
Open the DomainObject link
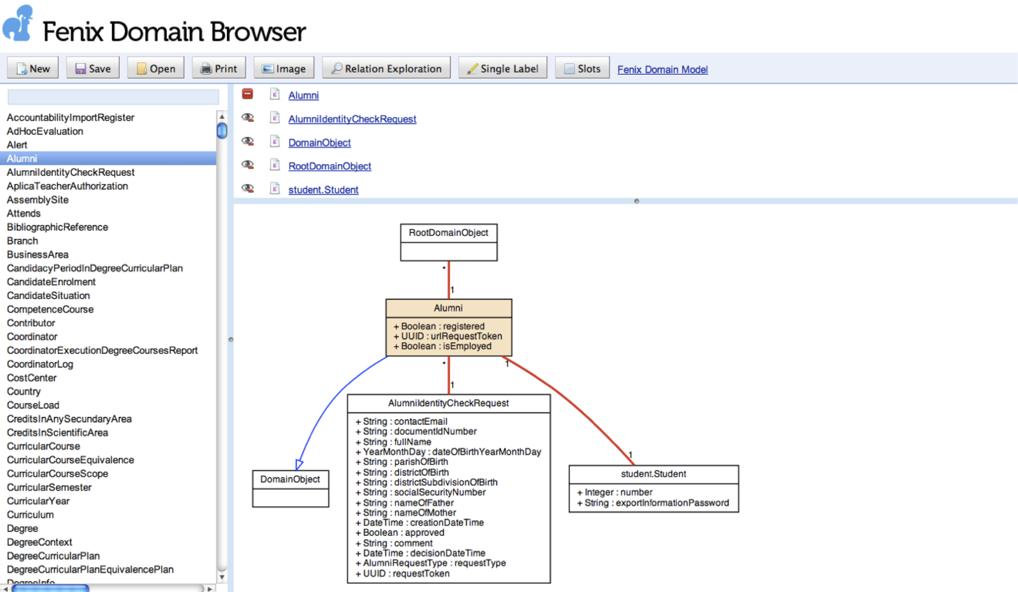click(x=320, y=142)
